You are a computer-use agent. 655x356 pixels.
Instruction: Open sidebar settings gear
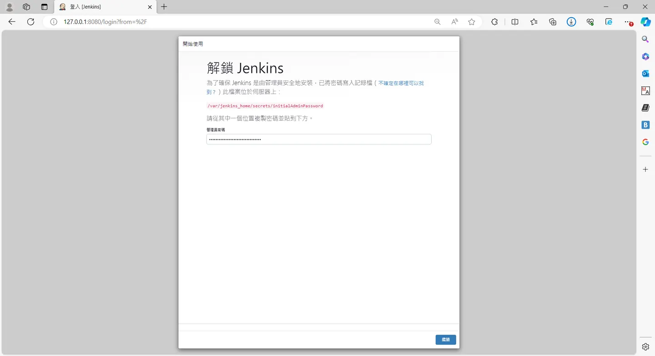pos(645,346)
